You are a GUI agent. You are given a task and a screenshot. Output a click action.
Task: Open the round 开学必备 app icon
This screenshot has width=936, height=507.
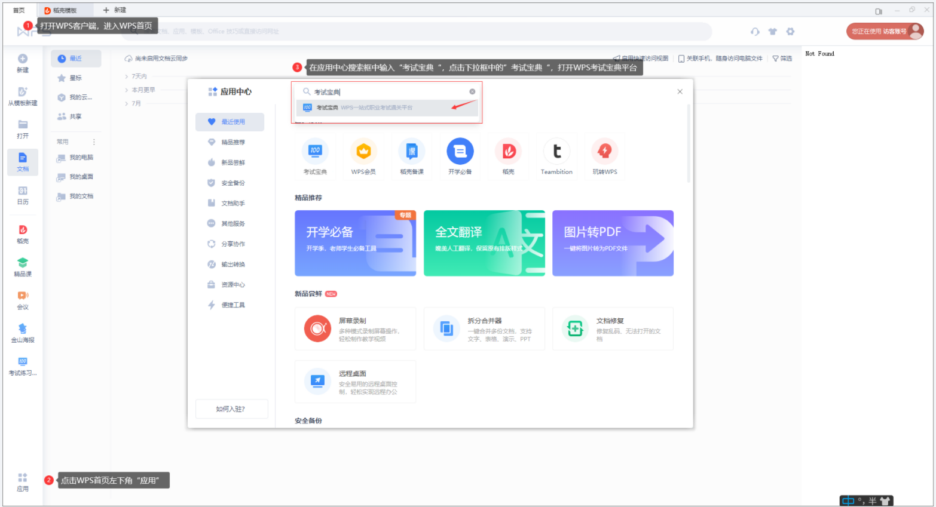(460, 152)
